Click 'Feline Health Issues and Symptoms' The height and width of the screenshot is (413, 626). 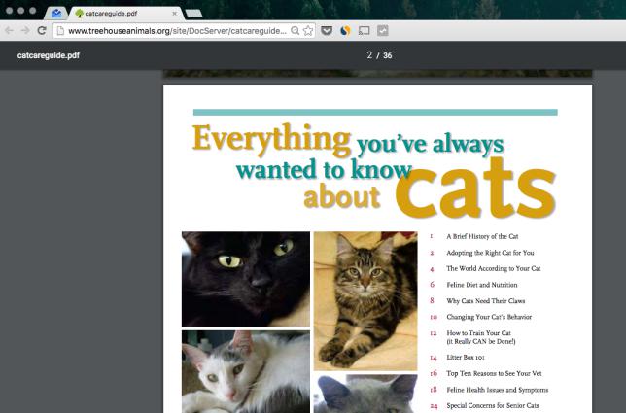(x=498, y=390)
